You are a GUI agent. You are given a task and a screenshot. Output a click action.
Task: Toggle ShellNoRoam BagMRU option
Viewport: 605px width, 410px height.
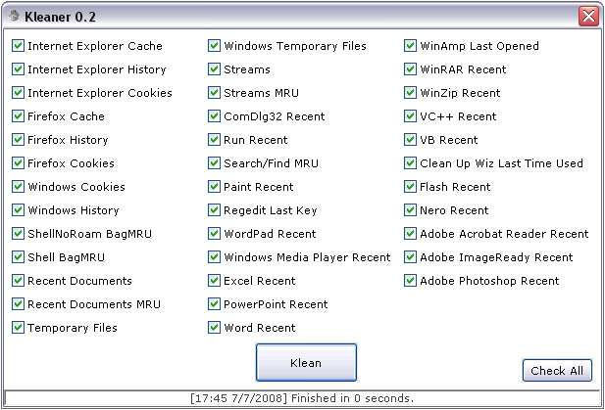(x=18, y=234)
